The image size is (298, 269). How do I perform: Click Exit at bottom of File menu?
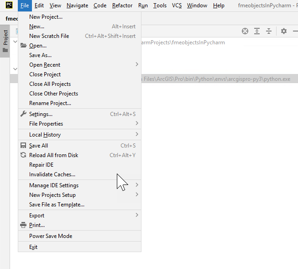[33, 247]
